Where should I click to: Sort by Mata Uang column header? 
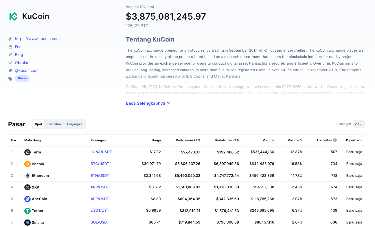click(32, 140)
